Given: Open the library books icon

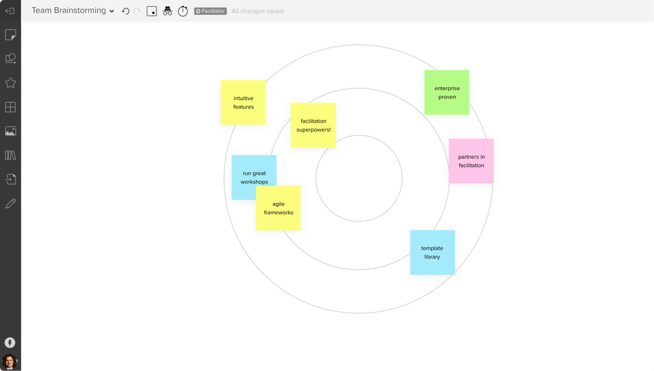Looking at the screenshot, I should coord(10,156).
